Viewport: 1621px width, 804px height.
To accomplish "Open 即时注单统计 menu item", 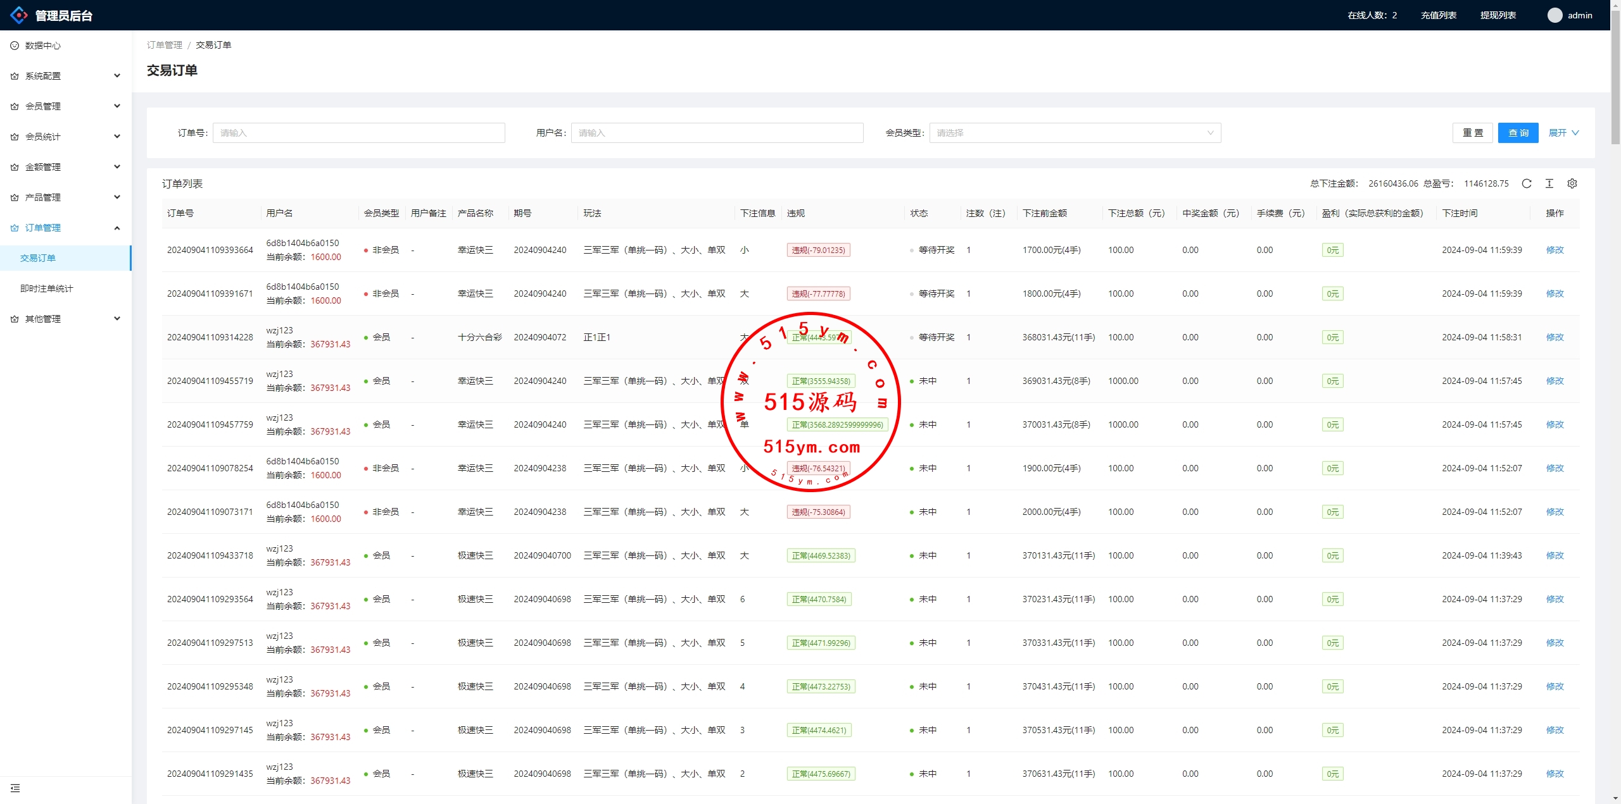I will pyautogui.click(x=47, y=288).
